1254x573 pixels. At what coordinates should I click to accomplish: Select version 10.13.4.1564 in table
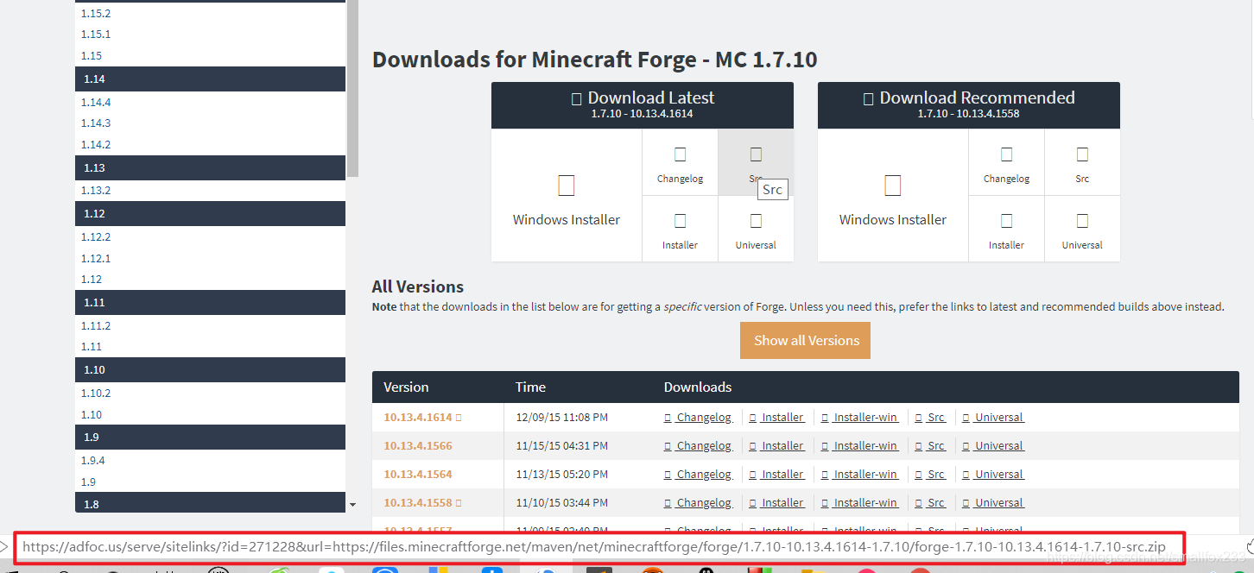(x=418, y=475)
